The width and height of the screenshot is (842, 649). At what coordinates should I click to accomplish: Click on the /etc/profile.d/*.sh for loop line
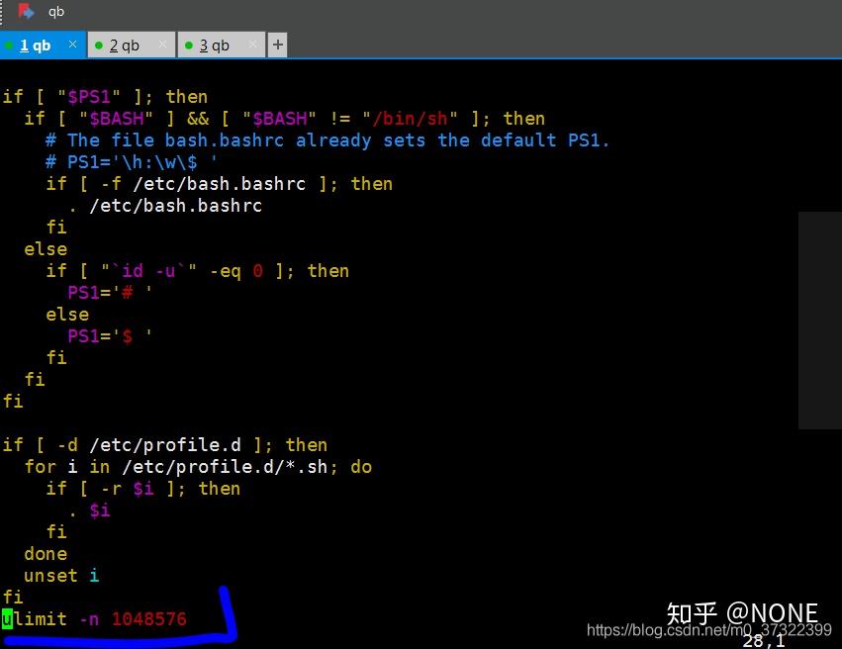pos(198,467)
